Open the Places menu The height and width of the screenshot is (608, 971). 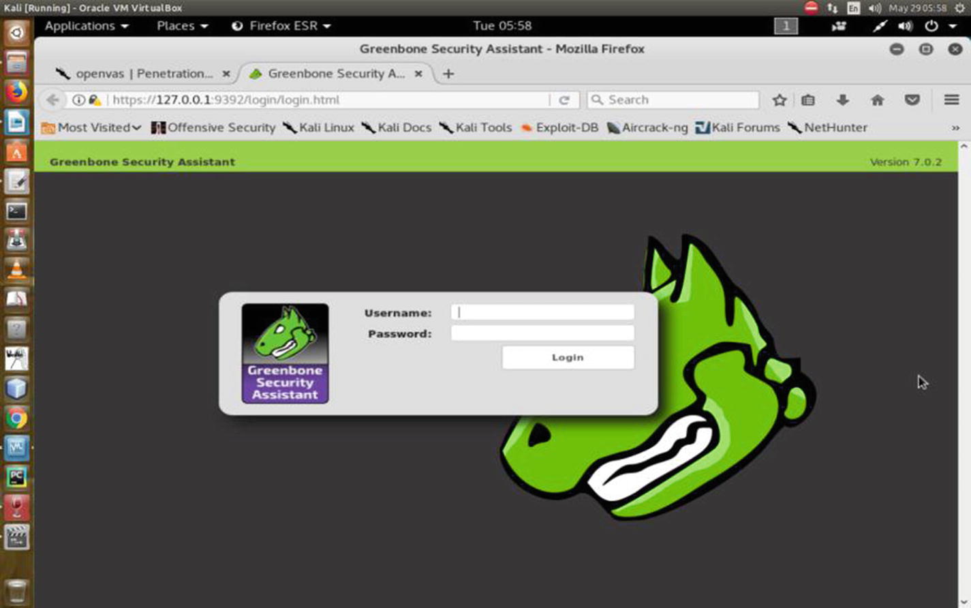pyautogui.click(x=182, y=26)
